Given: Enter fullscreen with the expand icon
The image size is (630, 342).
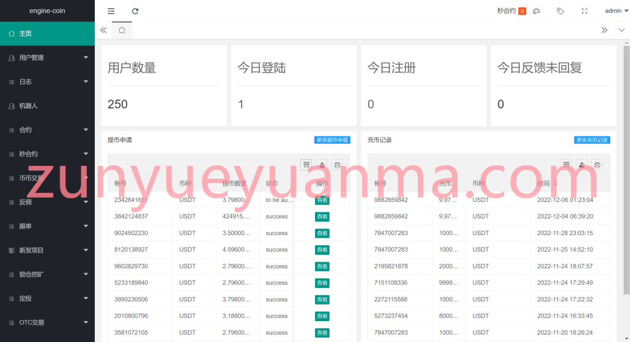Looking at the screenshot, I should [x=584, y=11].
